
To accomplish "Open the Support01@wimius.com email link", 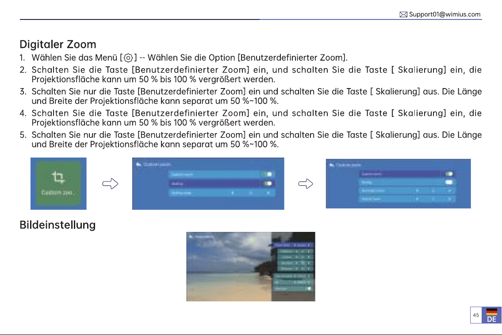I will tap(445, 15).
